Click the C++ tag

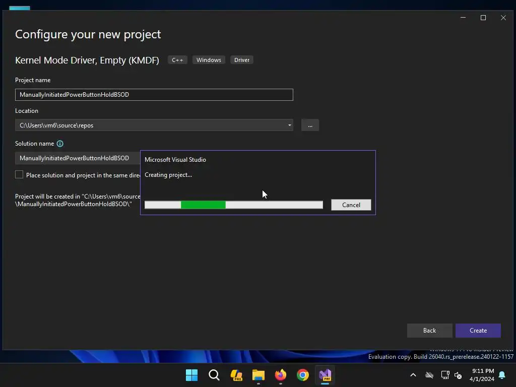click(x=177, y=60)
